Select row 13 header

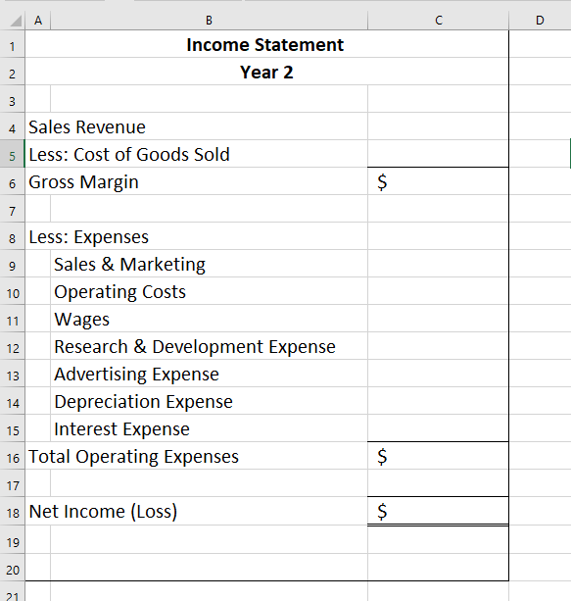(13, 374)
